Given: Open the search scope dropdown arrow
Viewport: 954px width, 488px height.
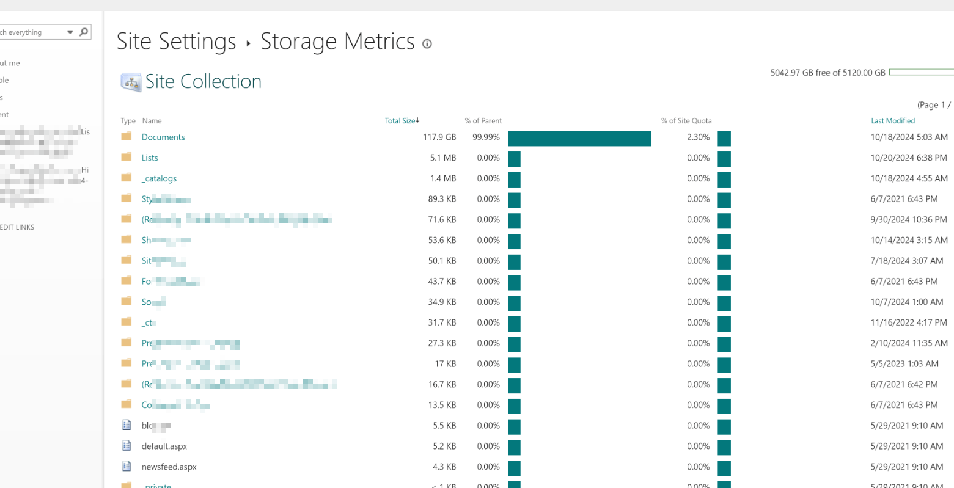Looking at the screenshot, I should (x=70, y=32).
